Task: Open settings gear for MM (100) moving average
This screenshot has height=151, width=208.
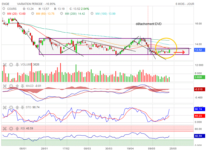Action: [93, 13]
